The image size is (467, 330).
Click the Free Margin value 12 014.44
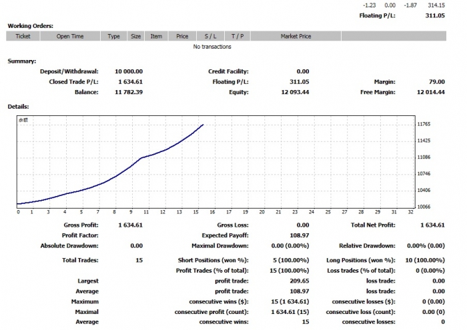point(430,91)
